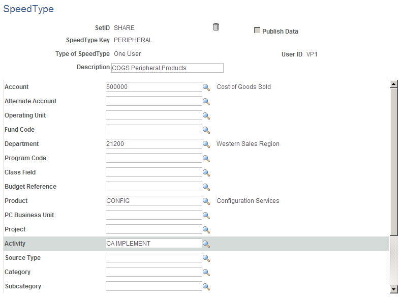Viewport: 401px width, 297px height.
Task: Open lookup for Program Code field
Action: click(x=206, y=159)
